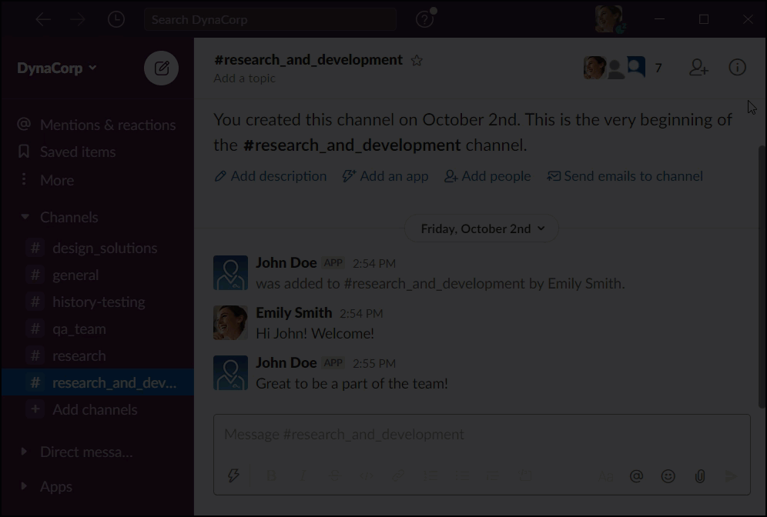Open the Friday, October 2nd date dropdown
767x517 pixels.
click(x=482, y=228)
